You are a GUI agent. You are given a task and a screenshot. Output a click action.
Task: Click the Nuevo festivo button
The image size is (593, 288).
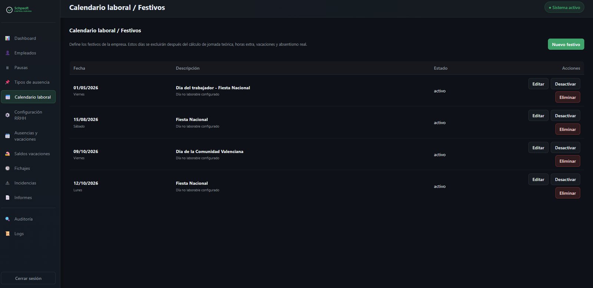coord(566,44)
